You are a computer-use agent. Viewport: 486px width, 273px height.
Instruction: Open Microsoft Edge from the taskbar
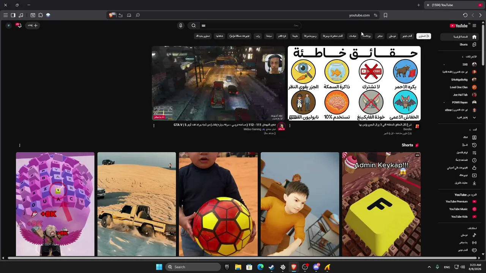click(x=260, y=267)
